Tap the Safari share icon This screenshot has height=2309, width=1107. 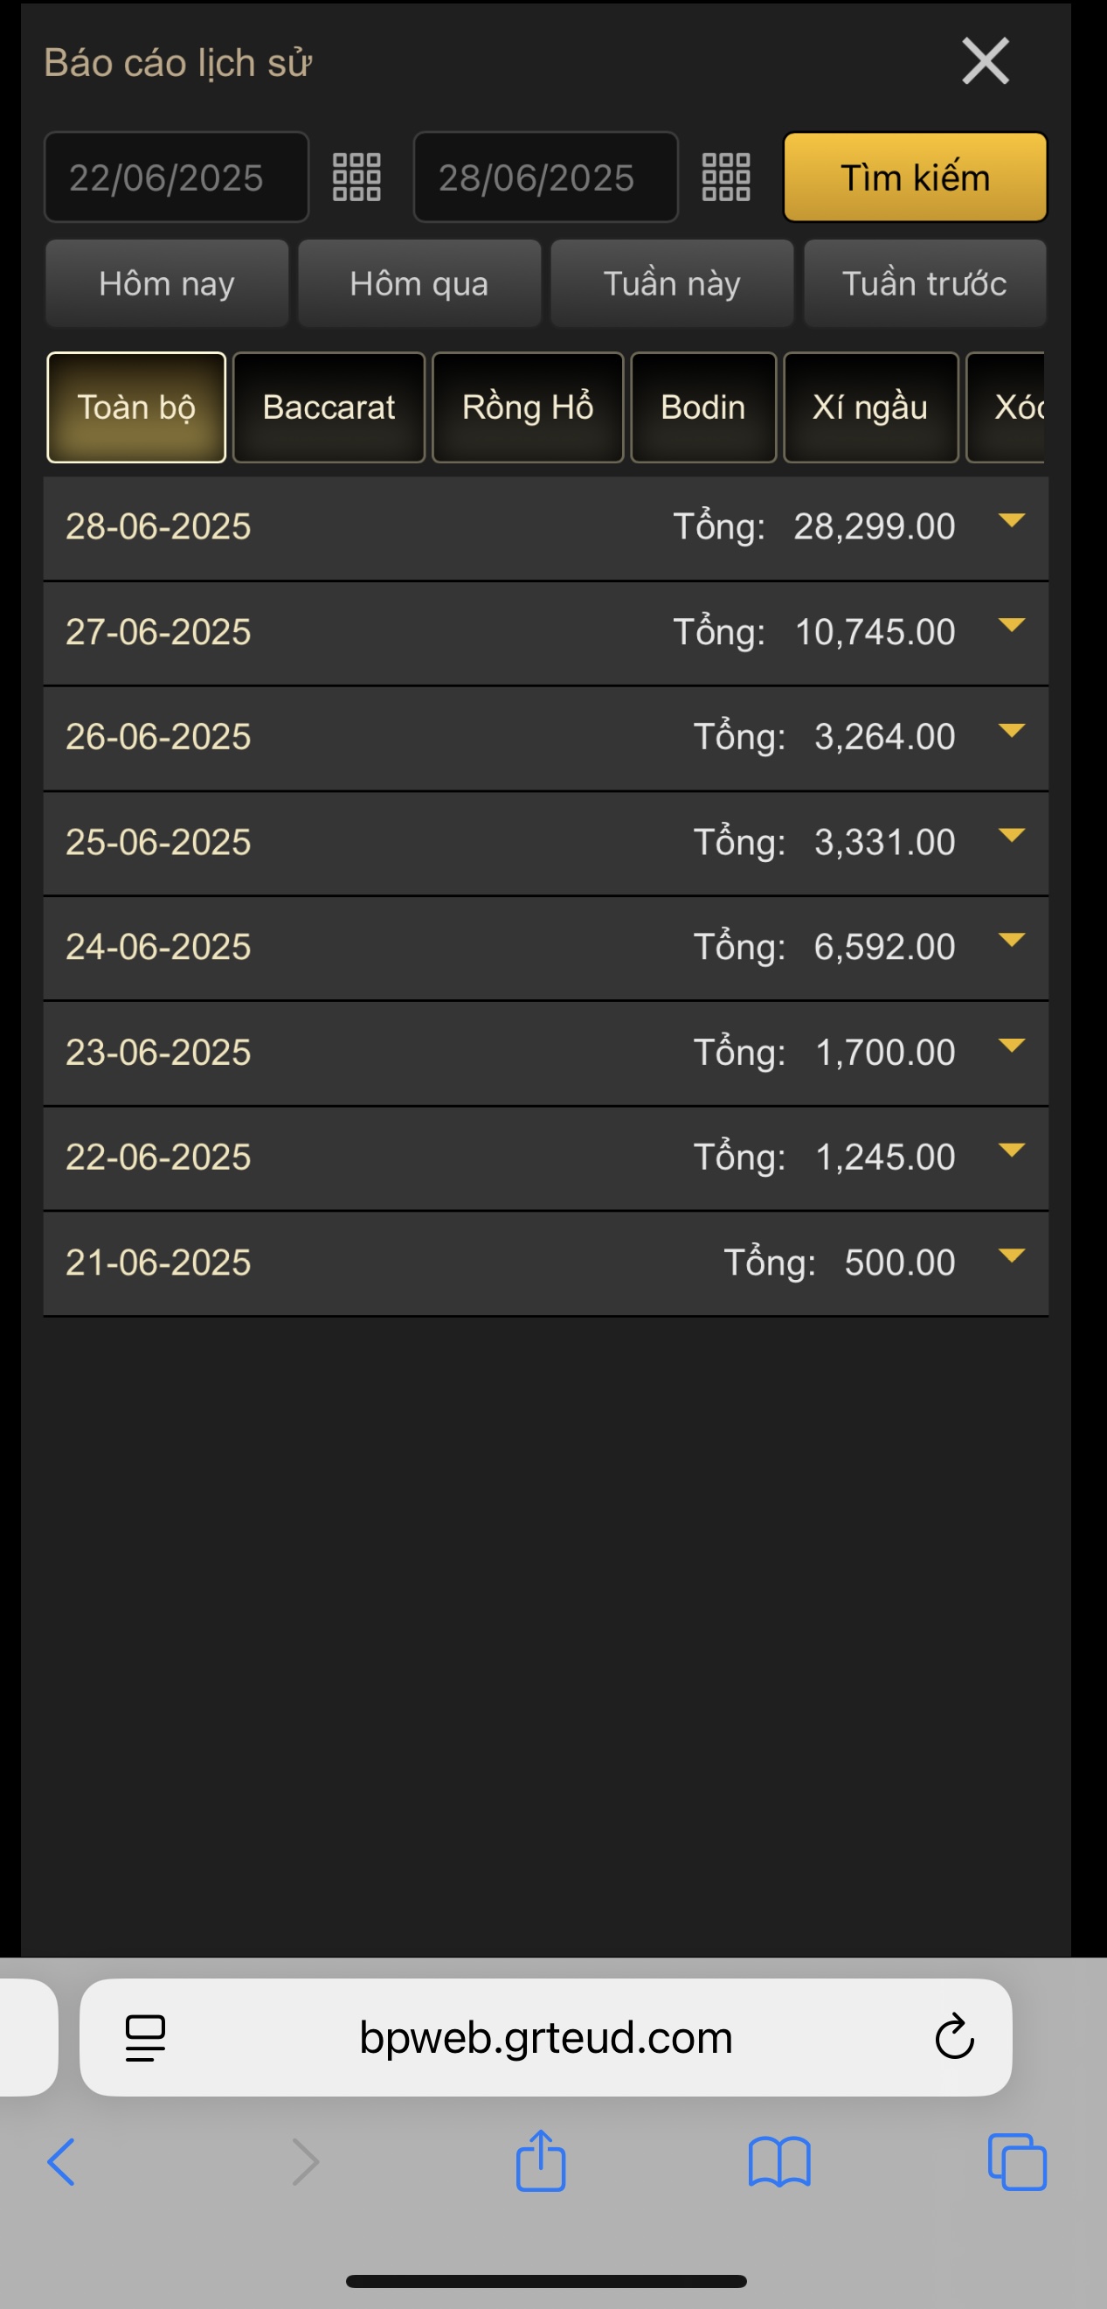point(540,2161)
